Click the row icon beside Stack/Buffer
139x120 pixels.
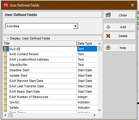tap(5, 65)
